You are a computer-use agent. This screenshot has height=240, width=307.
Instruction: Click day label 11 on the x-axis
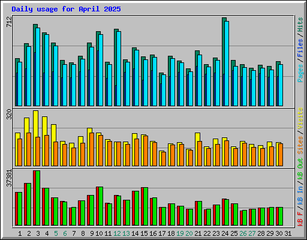pyautogui.click(x=108, y=233)
